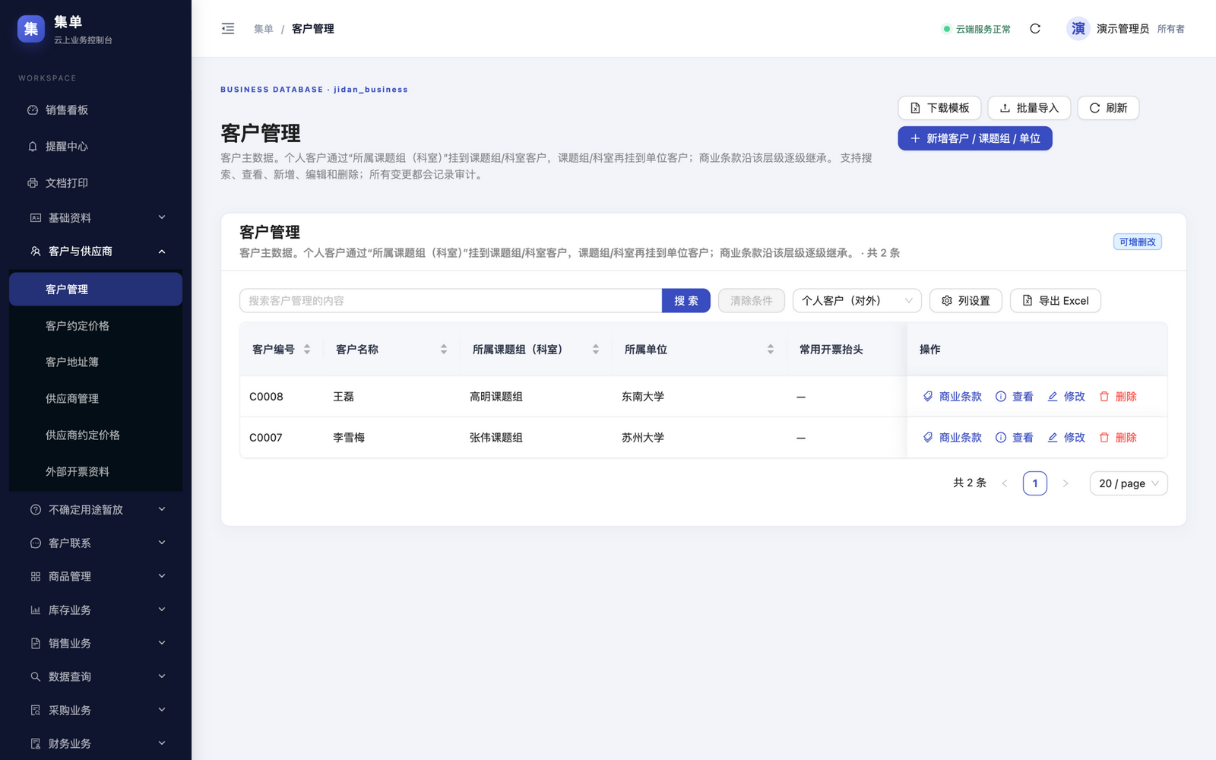Click 修改 for customer 李雪梅
The width and height of the screenshot is (1216, 760).
tap(1066, 438)
